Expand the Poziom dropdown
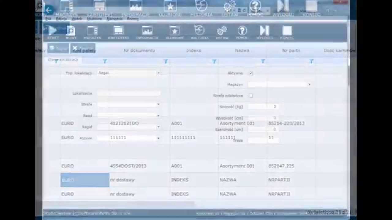 click(158, 138)
